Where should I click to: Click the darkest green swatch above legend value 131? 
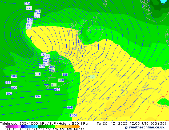tap(39, 127)
